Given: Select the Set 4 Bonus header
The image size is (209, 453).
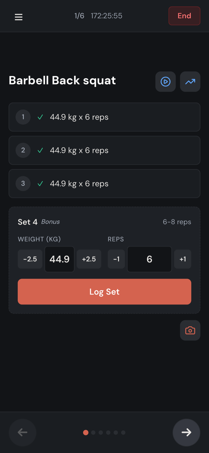Looking at the screenshot, I should pos(39,222).
